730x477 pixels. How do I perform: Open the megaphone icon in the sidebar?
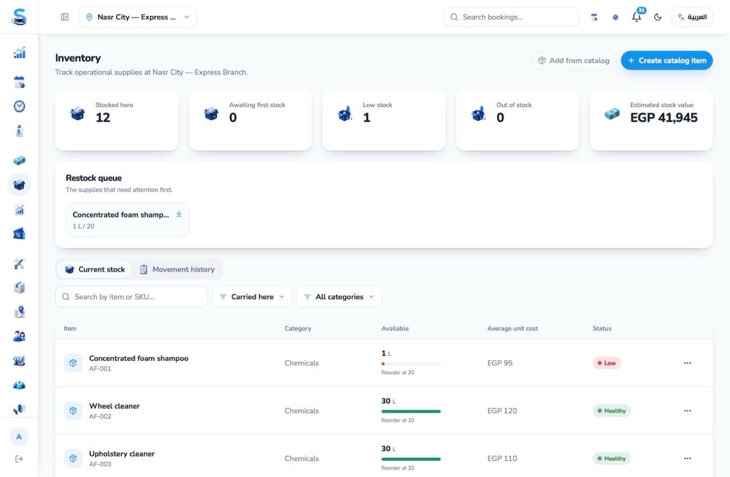pos(19,409)
